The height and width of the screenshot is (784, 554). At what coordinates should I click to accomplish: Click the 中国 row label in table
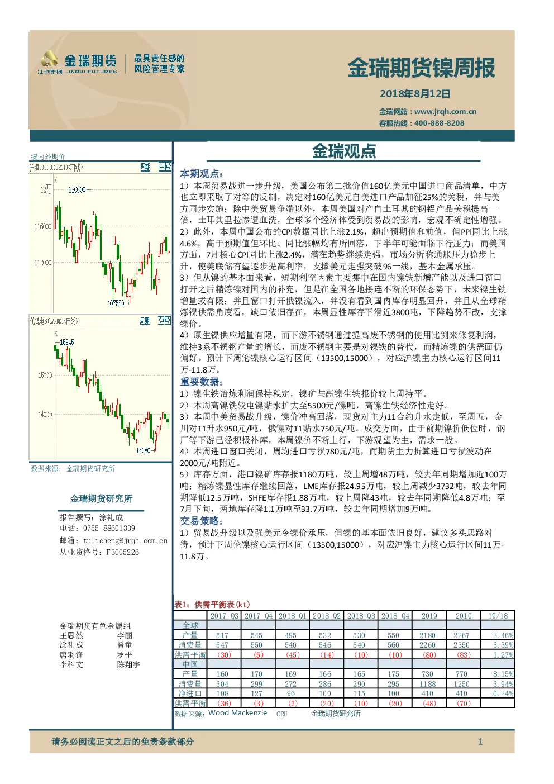(x=190, y=664)
